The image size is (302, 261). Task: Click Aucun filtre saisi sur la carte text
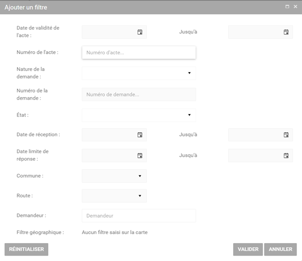coord(115,232)
